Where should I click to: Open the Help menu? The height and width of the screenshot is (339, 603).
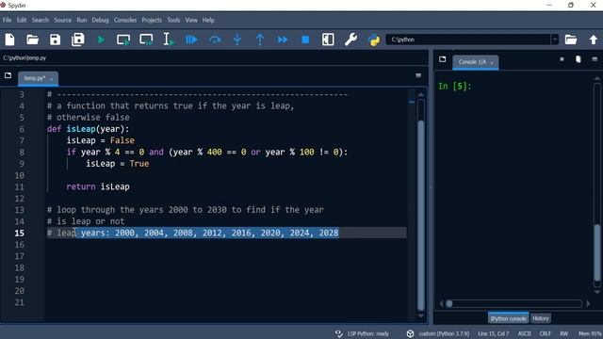[208, 20]
